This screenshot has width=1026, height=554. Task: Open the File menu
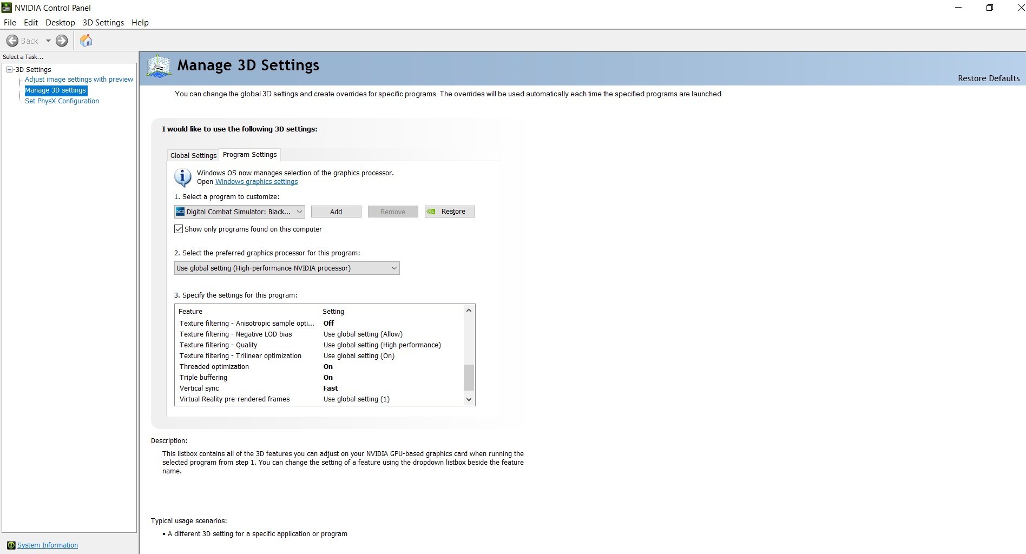click(x=10, y=23)
